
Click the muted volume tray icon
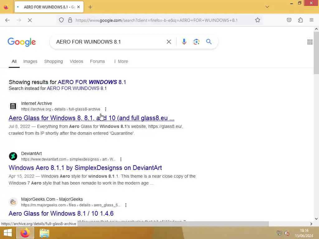[287, 233]
